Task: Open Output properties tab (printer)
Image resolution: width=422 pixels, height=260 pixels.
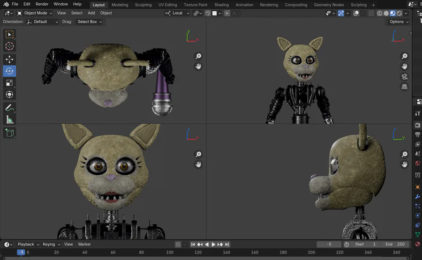Action: (x=418, y=135)
